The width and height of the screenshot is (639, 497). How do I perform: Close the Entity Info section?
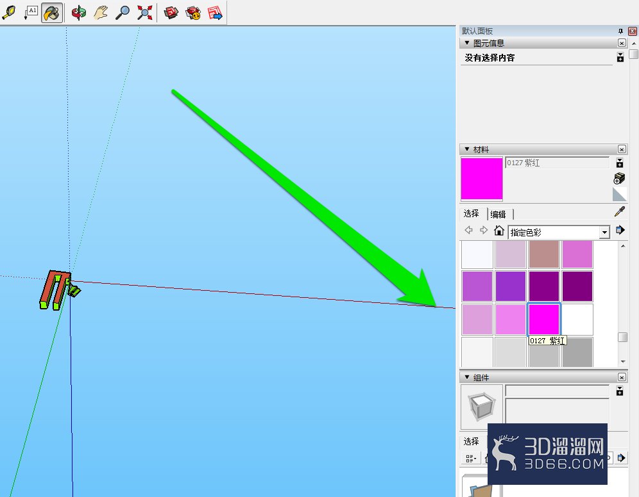click(622, 43)
